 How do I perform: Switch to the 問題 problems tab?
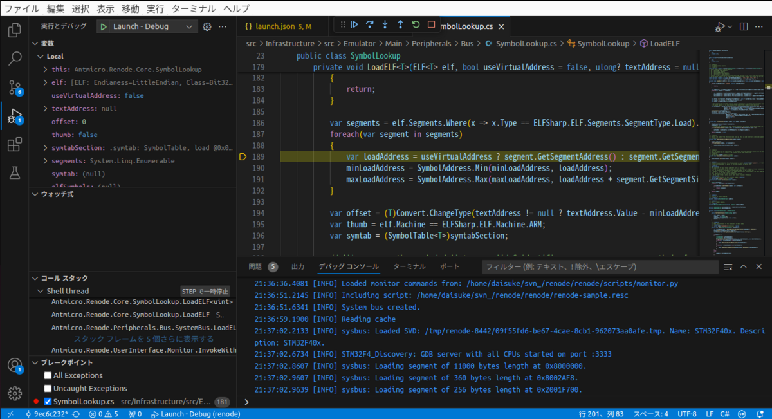(263, 266)
